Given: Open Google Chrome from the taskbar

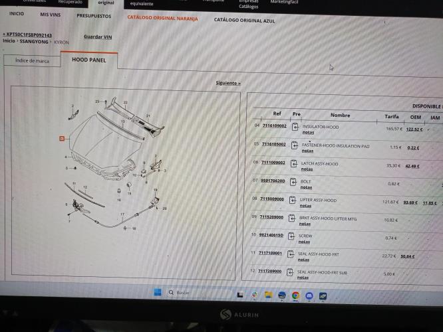Looking at the screenshot, I should (x=295, y=295).
